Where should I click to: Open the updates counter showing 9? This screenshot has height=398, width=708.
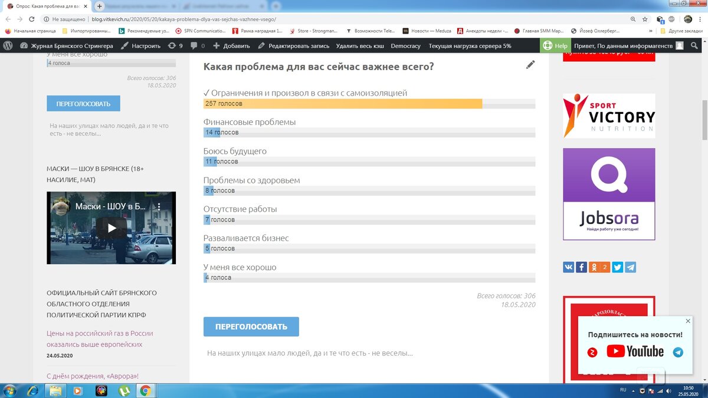pyautogui.click(x=175, y=45)
